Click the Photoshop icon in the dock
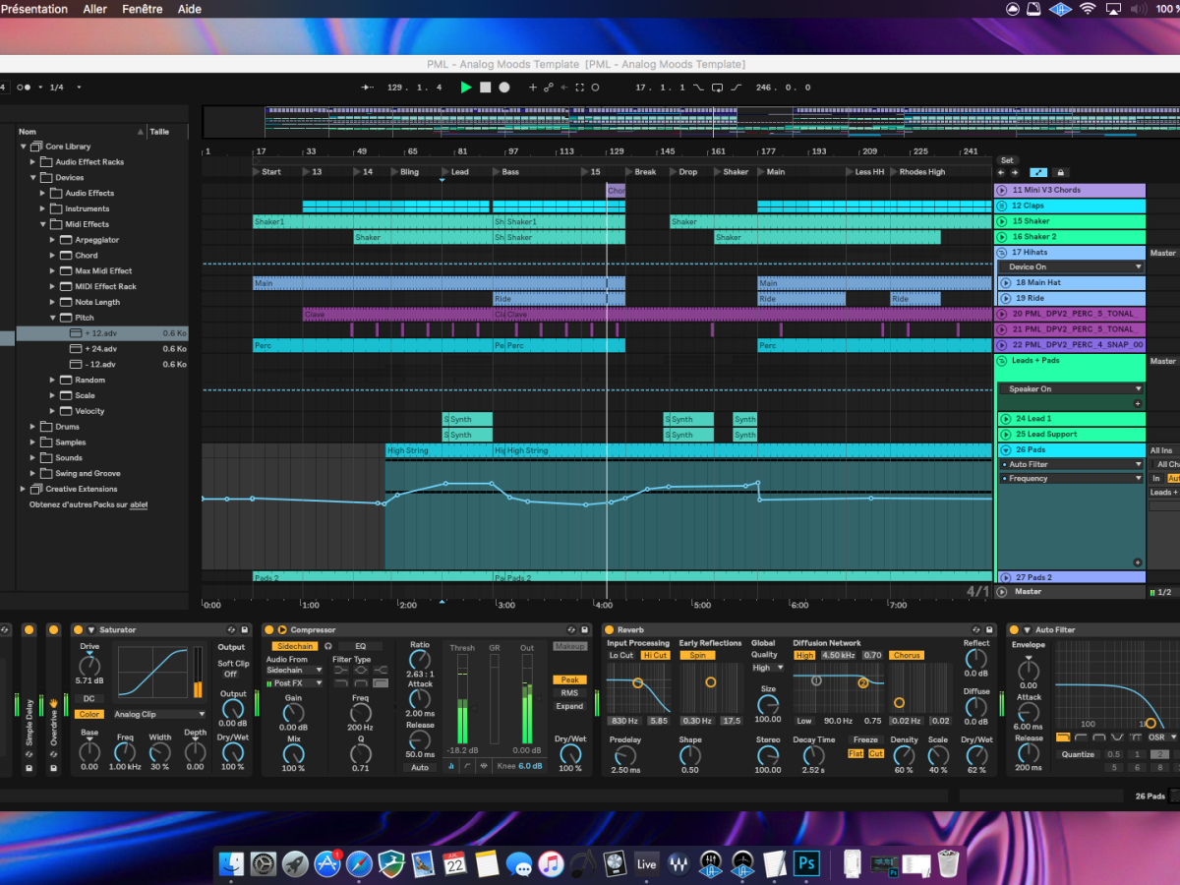Viewport: 1180px width, 885px height. point(807,864)
